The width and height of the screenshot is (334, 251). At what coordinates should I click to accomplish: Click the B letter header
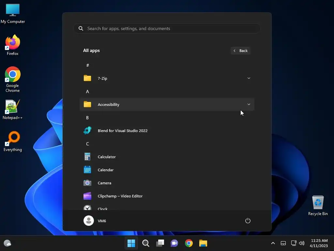pyautogui.click(x=87, y=118)
